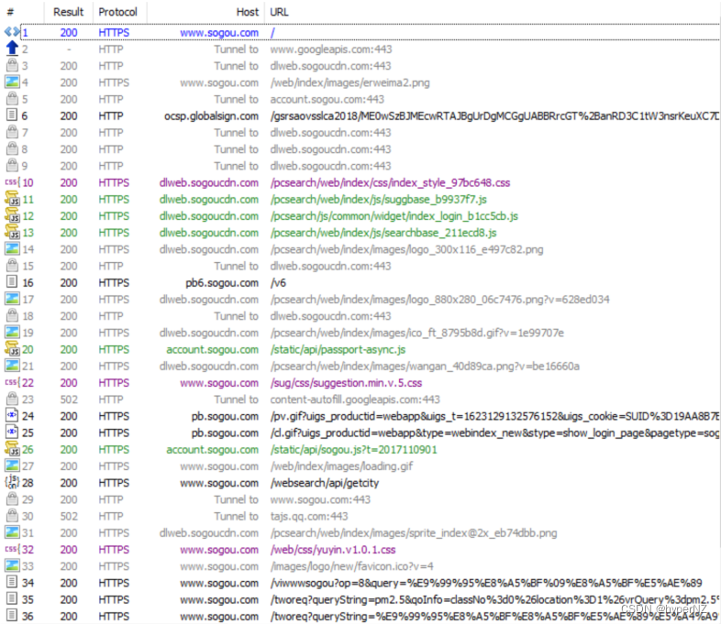Click the document icon of ocsp.globalsign.com row

[x=12, y=115]
